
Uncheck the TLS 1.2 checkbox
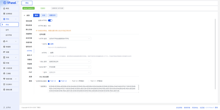pyautogui.click(x=59, y=81)
